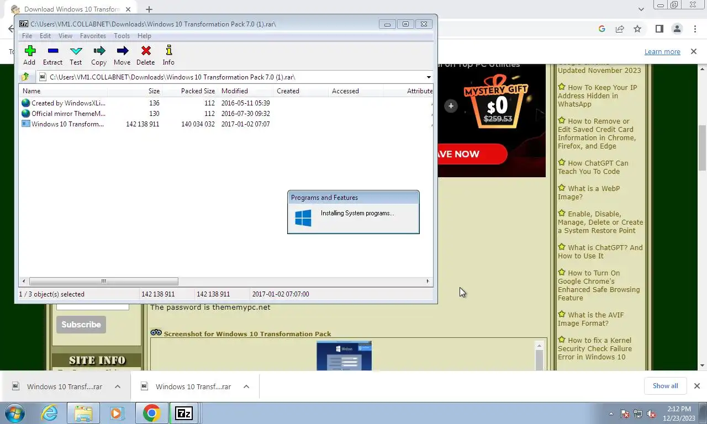Open 'What is a WebP Image?' link

(x=589, y=192)
